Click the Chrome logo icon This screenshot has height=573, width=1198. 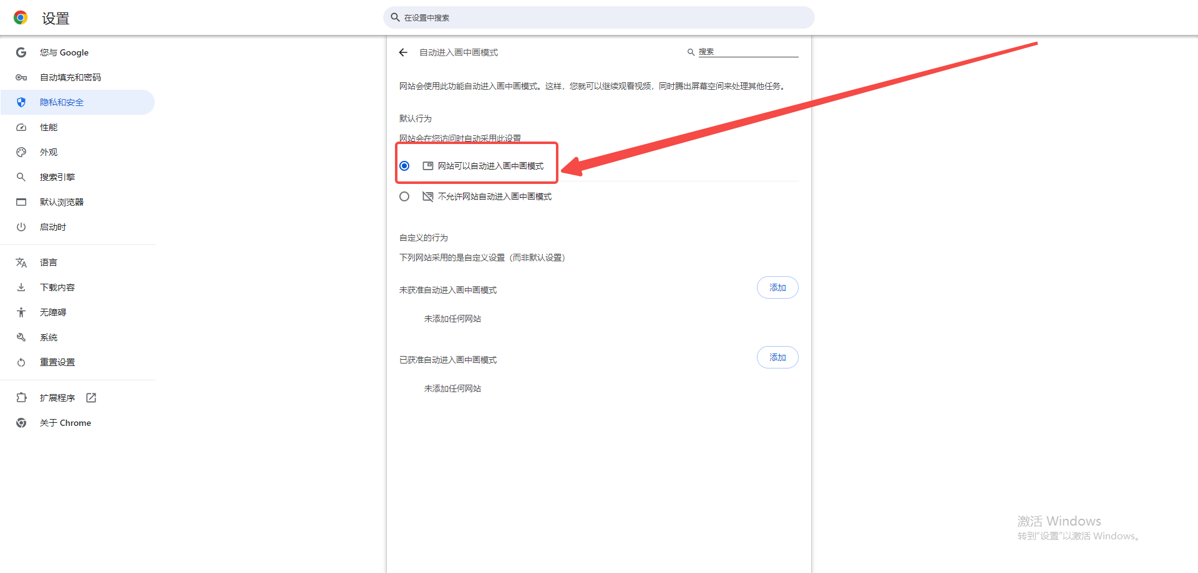point(21,17)
